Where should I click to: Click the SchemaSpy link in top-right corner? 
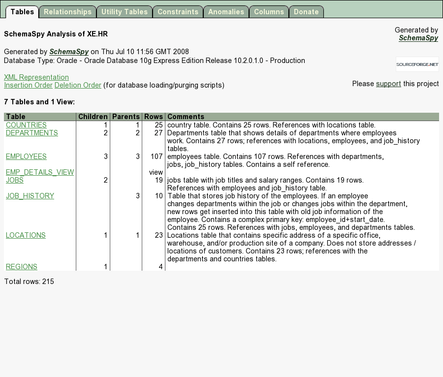(x=418, y=38)
